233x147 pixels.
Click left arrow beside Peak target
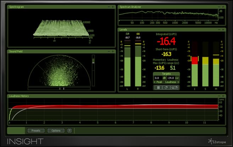coord(154,82)
